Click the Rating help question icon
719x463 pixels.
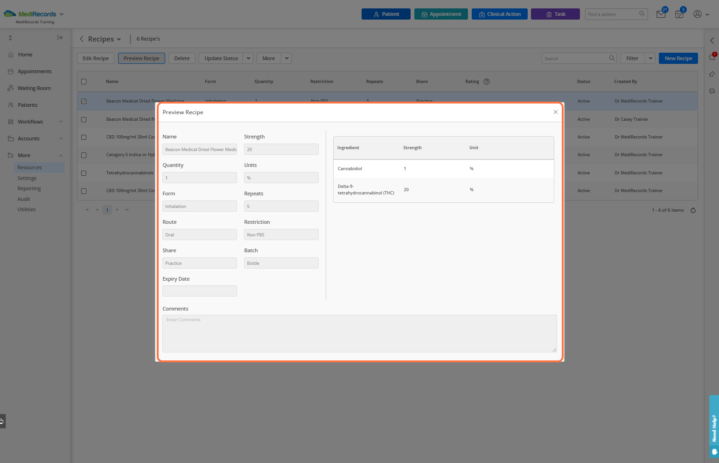[487, 82]
